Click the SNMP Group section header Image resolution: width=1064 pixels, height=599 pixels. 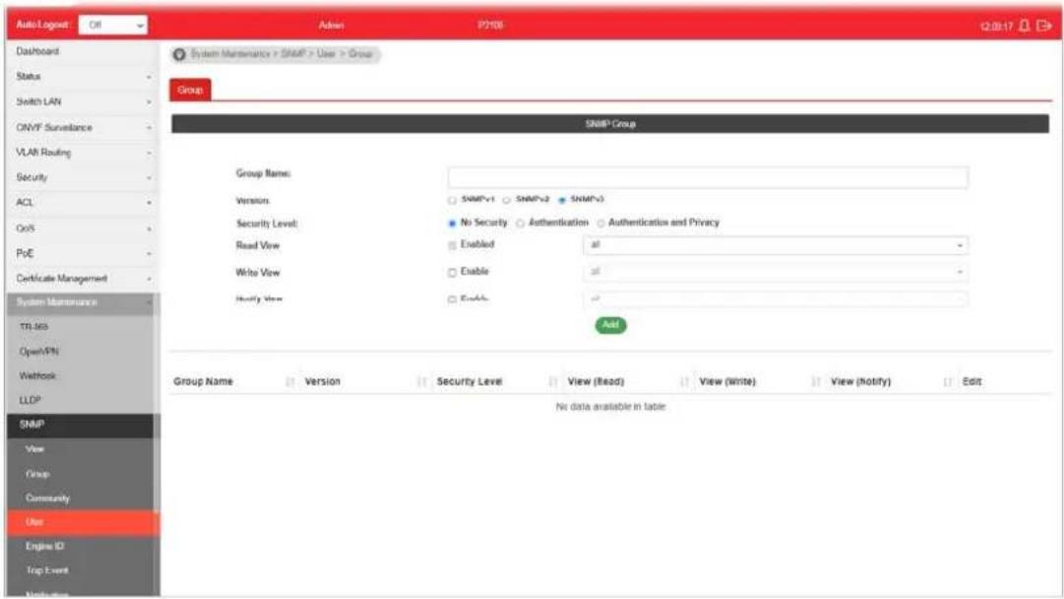pos(609,124)
